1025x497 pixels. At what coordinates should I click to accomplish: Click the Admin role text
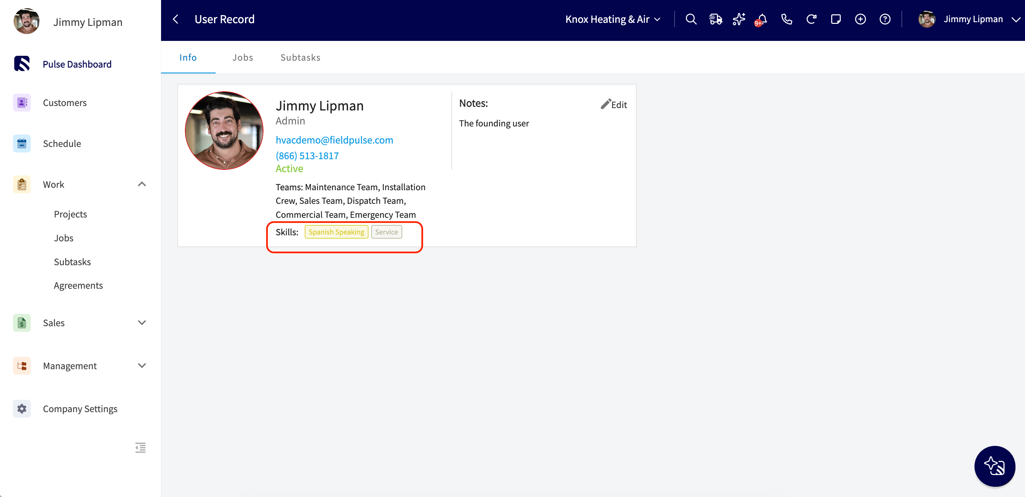tap(290, 120)
